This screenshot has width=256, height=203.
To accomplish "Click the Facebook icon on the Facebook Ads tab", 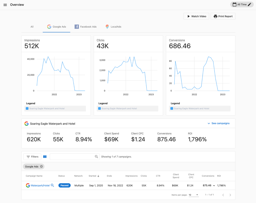I will pos(76,27).
